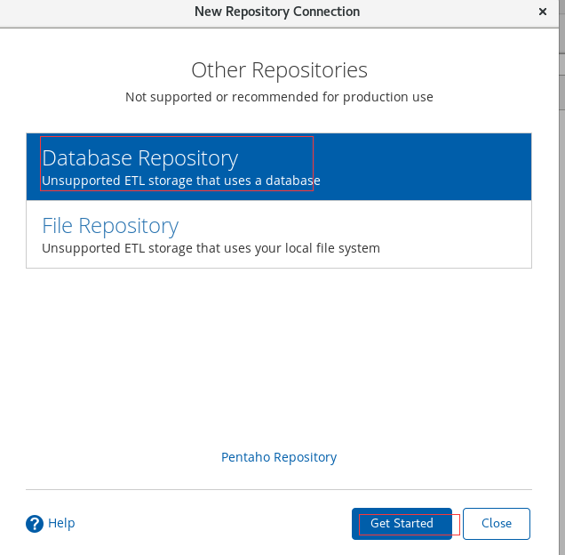Open the Pentaho Repository link
The height and width of the screenshot is (555, 565).
tap(279, 457)
